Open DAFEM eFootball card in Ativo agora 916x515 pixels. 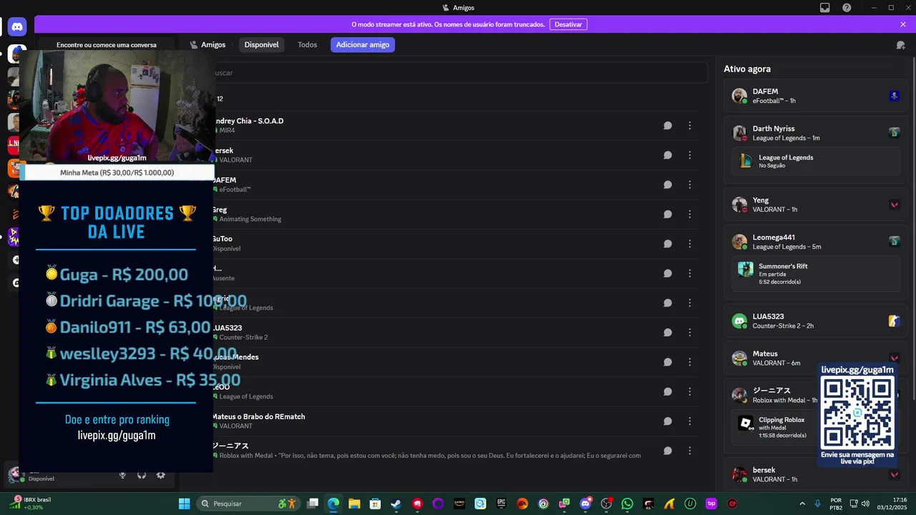pyautogui.click(x=816, y=96)
